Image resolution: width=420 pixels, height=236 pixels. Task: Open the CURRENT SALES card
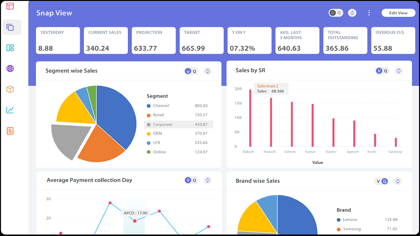pyautogui.click(x=106, y=41)
